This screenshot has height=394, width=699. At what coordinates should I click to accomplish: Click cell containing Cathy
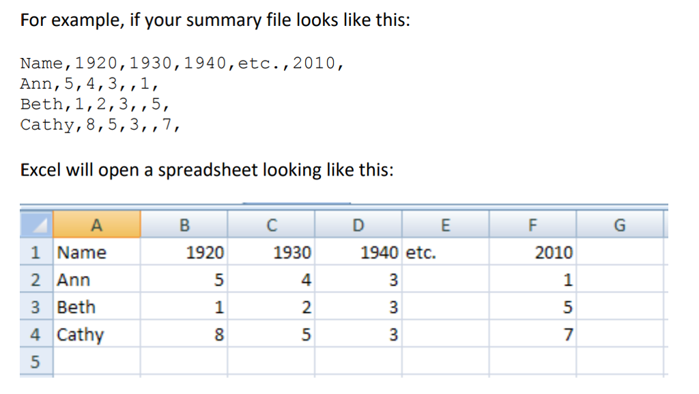click(97, 333)
